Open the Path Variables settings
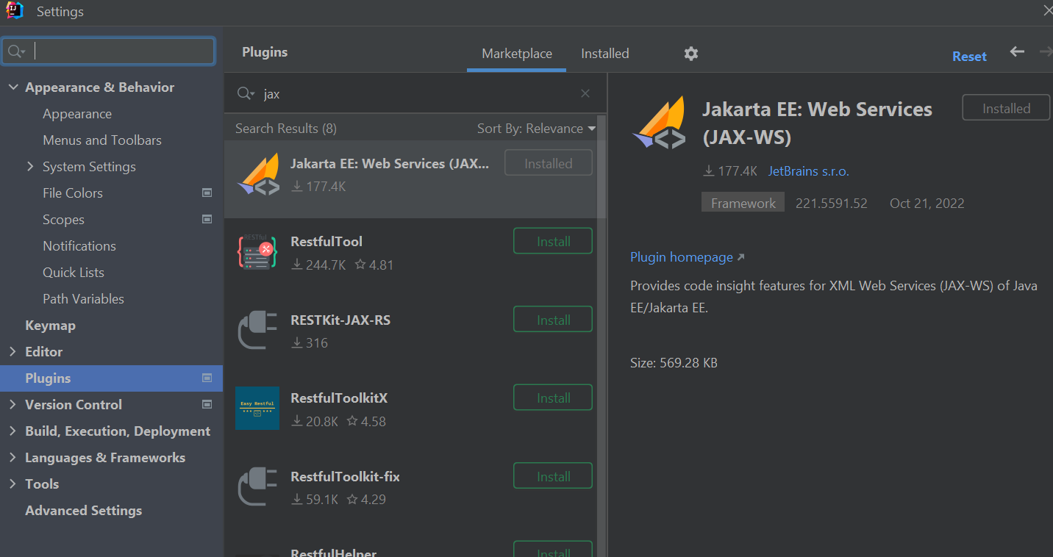Viewport: 1053px width, 557px height. click(83, 299)
